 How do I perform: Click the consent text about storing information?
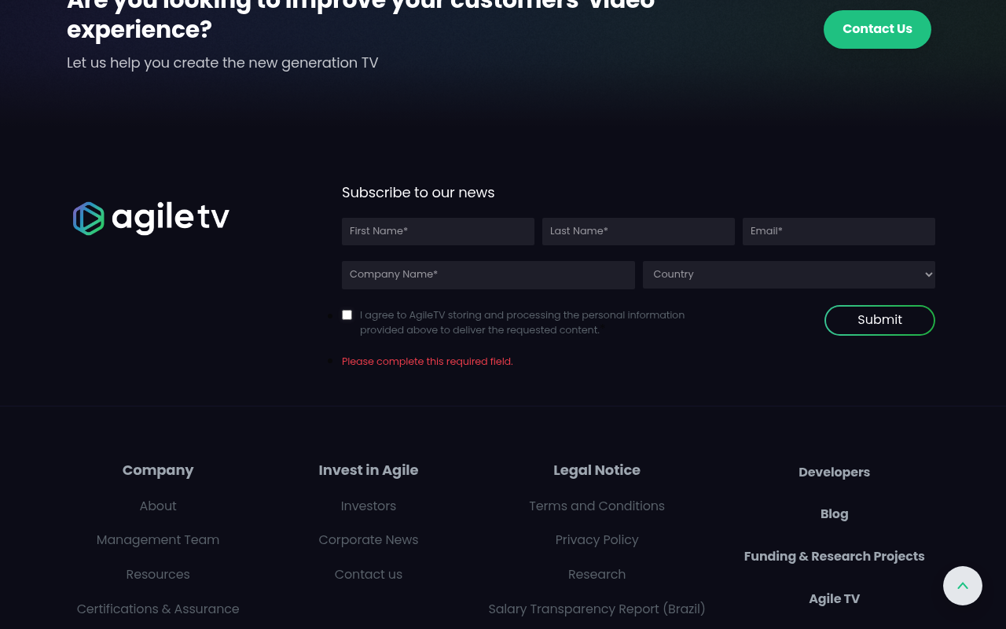[x=522, y=322]
